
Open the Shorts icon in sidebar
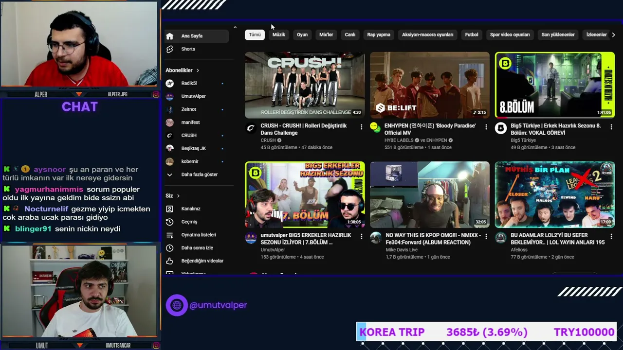pyautogui.click(x=169, y=49)
